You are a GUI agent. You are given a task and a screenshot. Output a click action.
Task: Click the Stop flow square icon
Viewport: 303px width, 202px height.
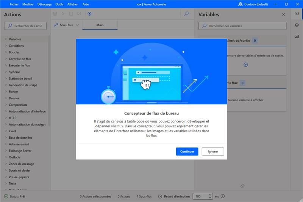pyautogui.click(x=71, y=14)
